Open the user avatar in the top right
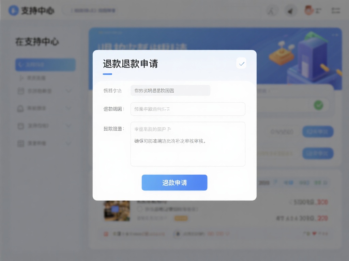Image resolution: width=349 pixels, height=261 pixels. tap(310, 11)
